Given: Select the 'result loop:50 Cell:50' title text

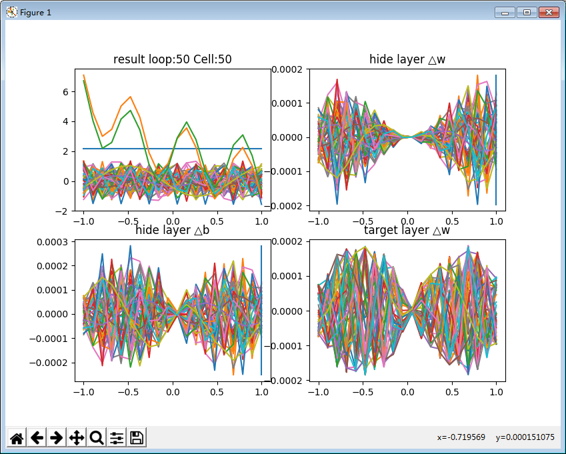Looking at the screenshot, I should point(173,59).
